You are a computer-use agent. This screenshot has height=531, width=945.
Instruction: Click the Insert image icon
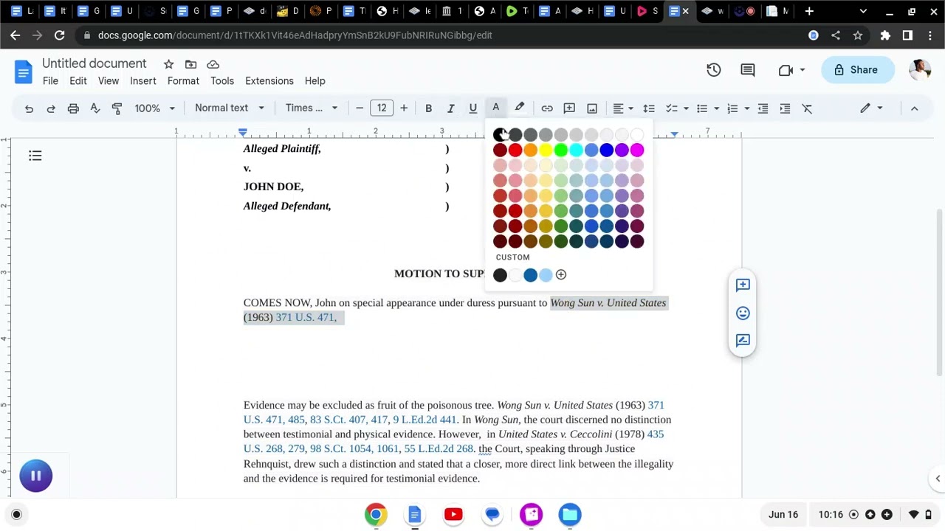pyautogui.click(x=592, y=108)
